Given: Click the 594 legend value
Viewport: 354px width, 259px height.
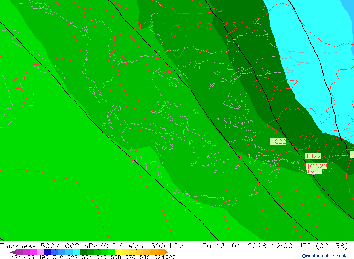Looking at the screenshot, I should point(159,257).
